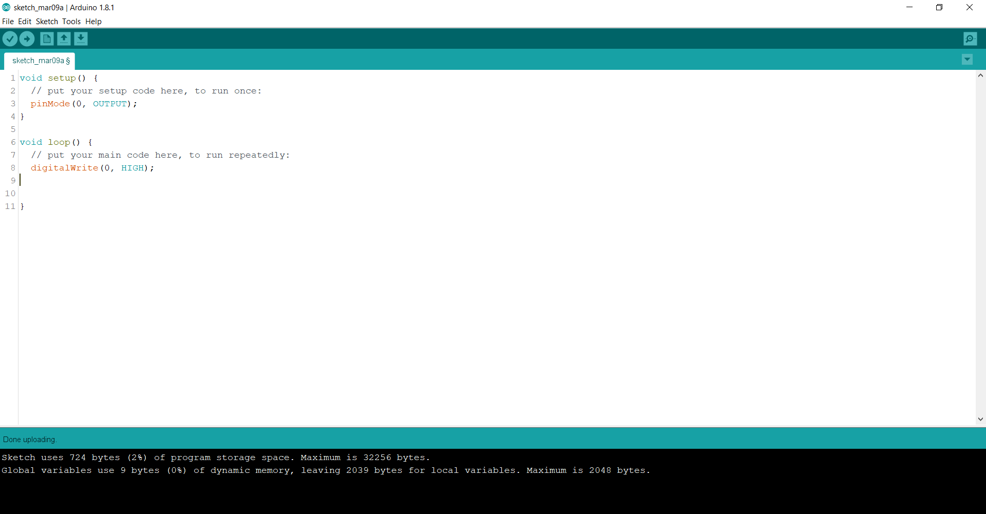Create a new sketch with New icon
986x514 pixels.
click(47, 39)
